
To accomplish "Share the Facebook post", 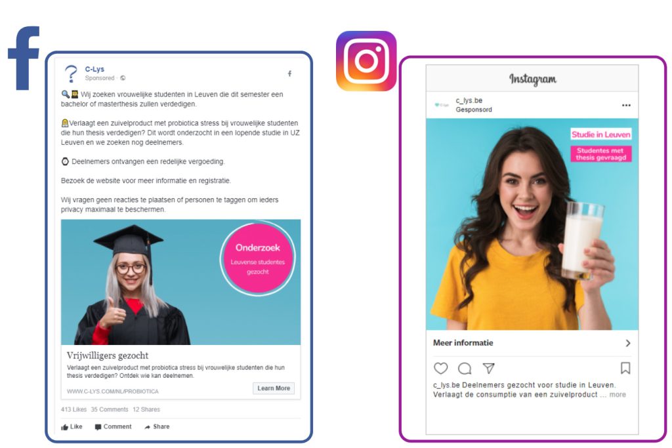I will [157, 426].
